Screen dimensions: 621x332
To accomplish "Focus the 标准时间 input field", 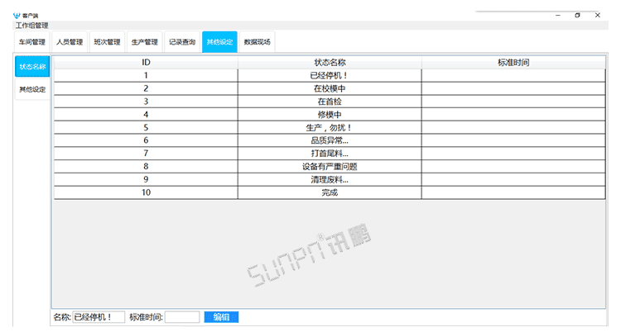I will (182, 317).
